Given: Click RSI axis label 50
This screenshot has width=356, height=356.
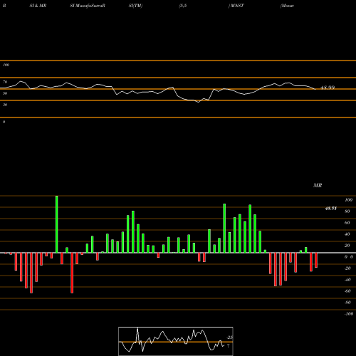Looking at the screenshot, I should [5, 93].
